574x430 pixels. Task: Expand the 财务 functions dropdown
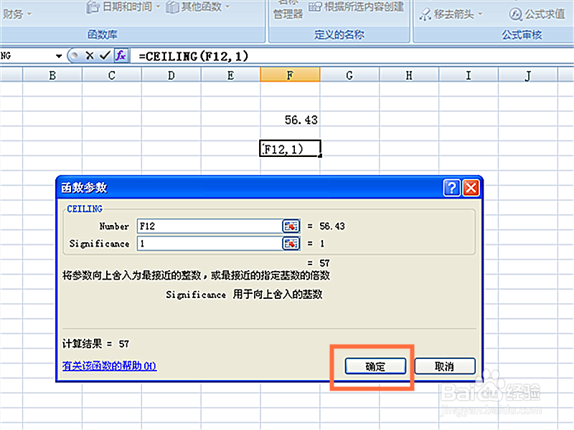17,14
